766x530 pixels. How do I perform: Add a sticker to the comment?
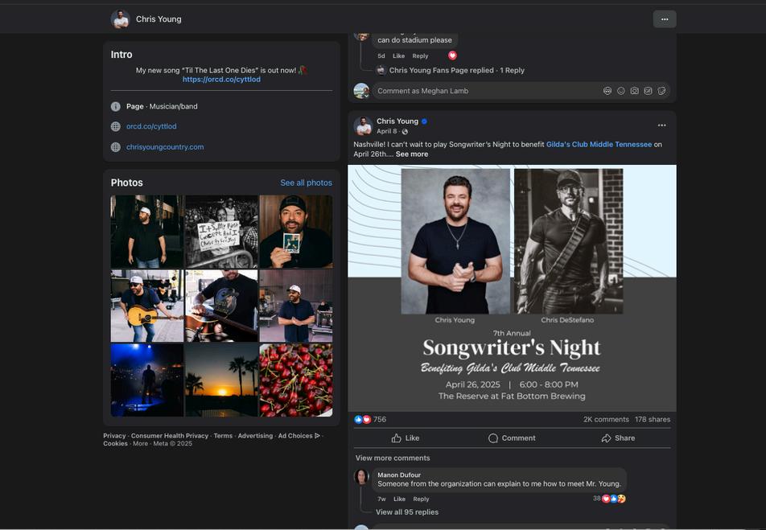tap(661, 91)
